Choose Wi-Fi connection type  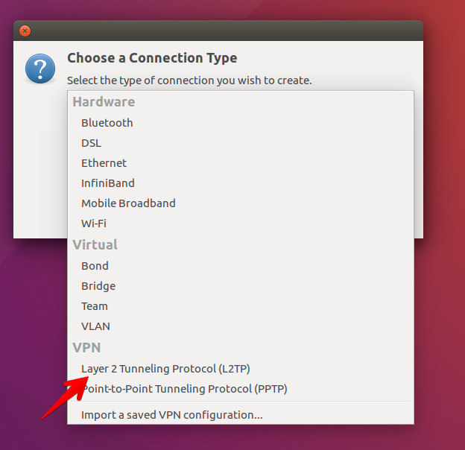coord(241,224)
